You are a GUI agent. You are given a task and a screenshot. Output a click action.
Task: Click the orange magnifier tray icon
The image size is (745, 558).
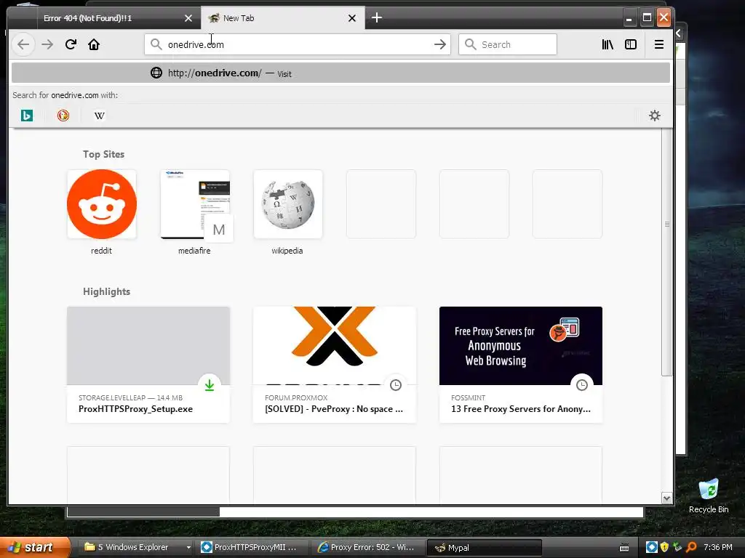[x=691, y=547]
